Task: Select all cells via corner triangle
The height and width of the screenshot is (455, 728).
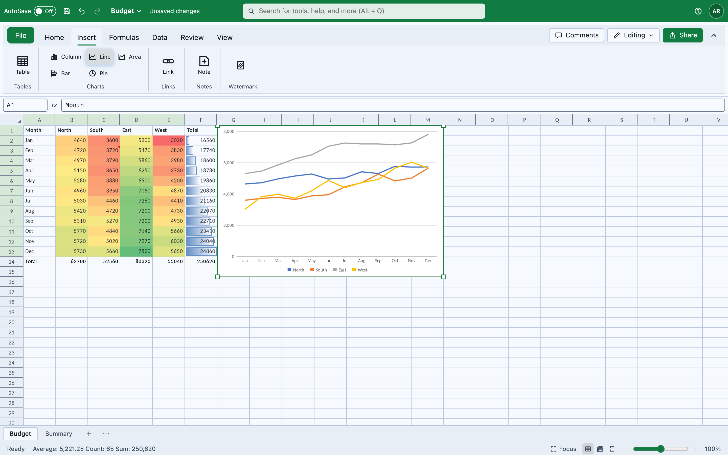Action: click(19, 121)
